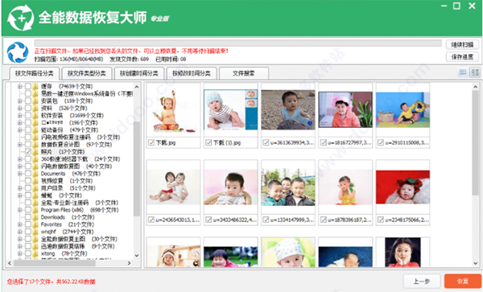This screenshot has width=483, height=292.
Task: Click the orange 恢复 button
Action: [x=463, y=282]
